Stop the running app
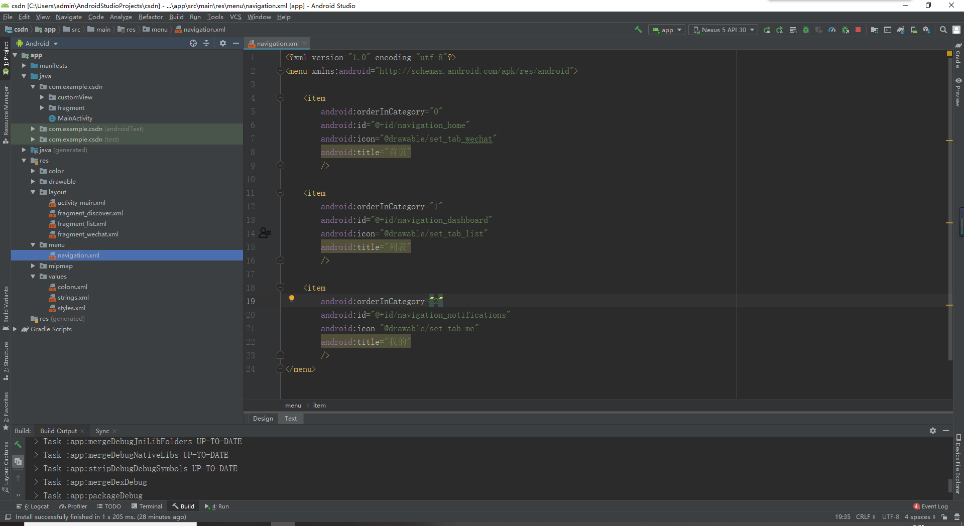 click(858, 30)
